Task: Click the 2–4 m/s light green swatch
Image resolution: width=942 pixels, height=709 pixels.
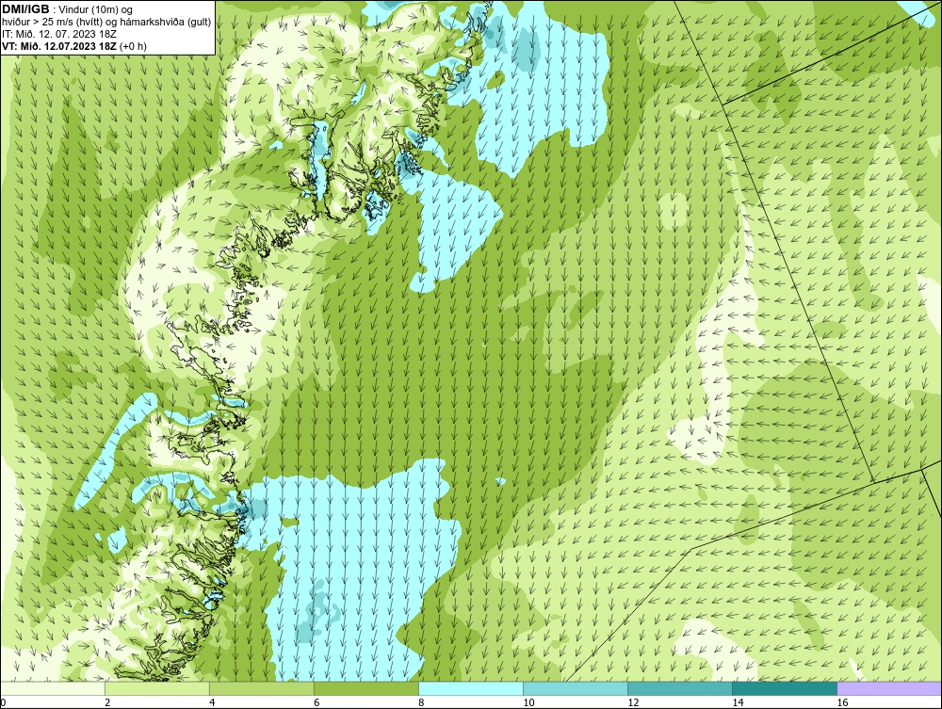Action: [157, 688]
